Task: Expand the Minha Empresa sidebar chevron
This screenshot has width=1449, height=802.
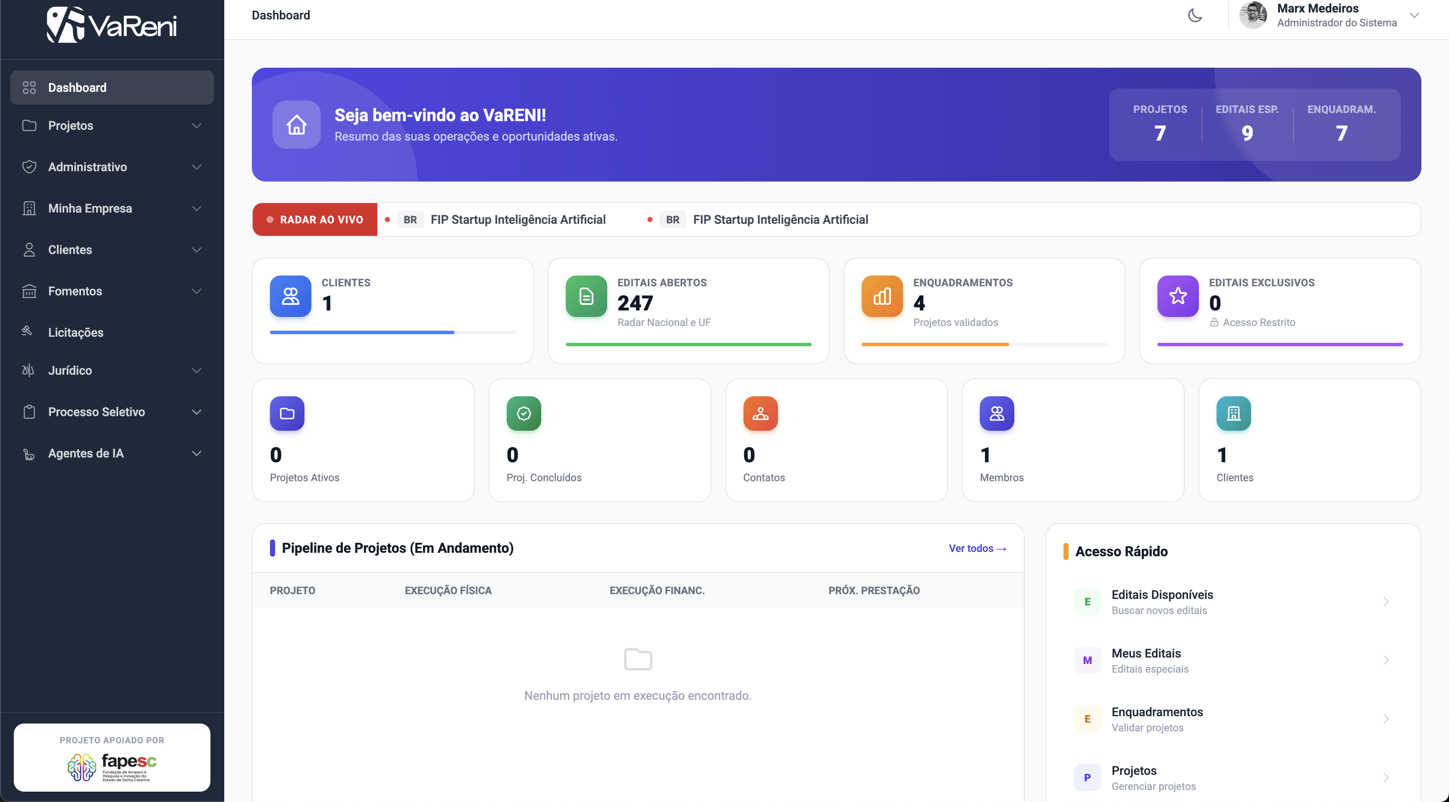Action: 196,208
